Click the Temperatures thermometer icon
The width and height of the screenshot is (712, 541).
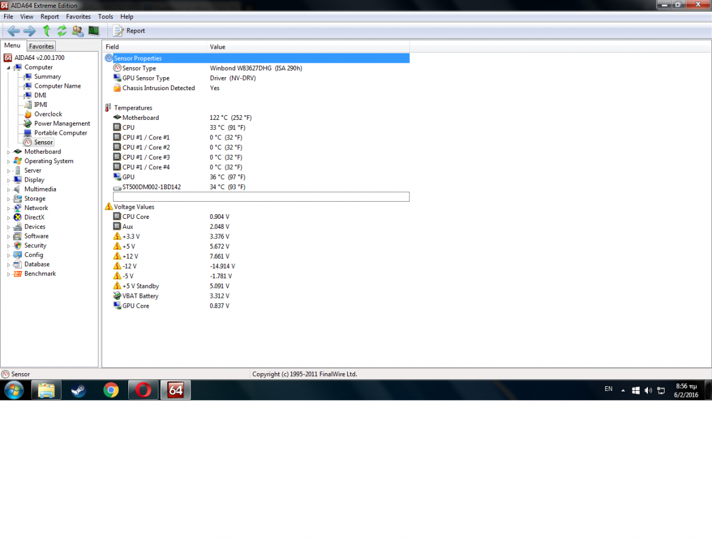point(109,108)
